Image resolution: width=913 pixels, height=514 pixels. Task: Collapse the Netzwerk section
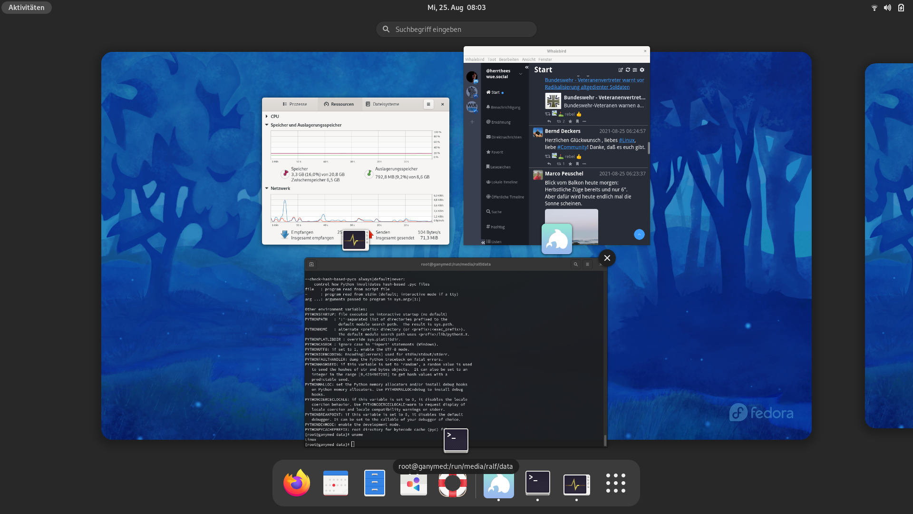click(x=267, y=188)
